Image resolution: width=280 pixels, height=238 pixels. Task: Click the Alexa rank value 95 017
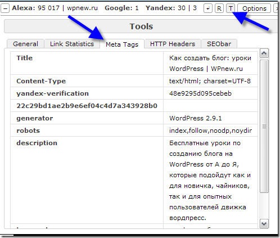[x=48, y=8]
